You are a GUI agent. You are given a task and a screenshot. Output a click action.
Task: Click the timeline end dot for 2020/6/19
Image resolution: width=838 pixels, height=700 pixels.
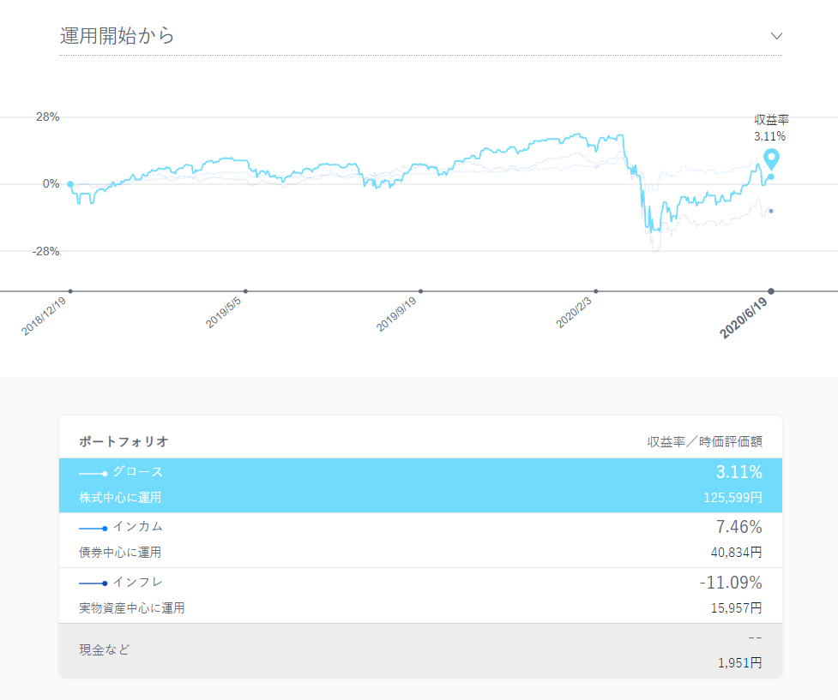point(771,291)
